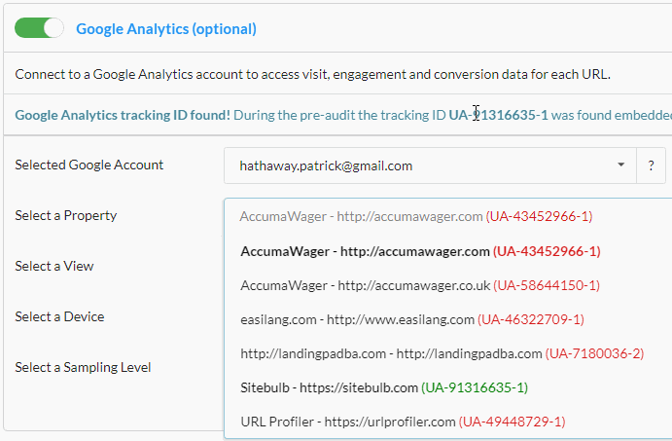Click the 'Select a Device' label
Image resolution: width=672 pixels, height=441 pixels.
coord(59,316)
